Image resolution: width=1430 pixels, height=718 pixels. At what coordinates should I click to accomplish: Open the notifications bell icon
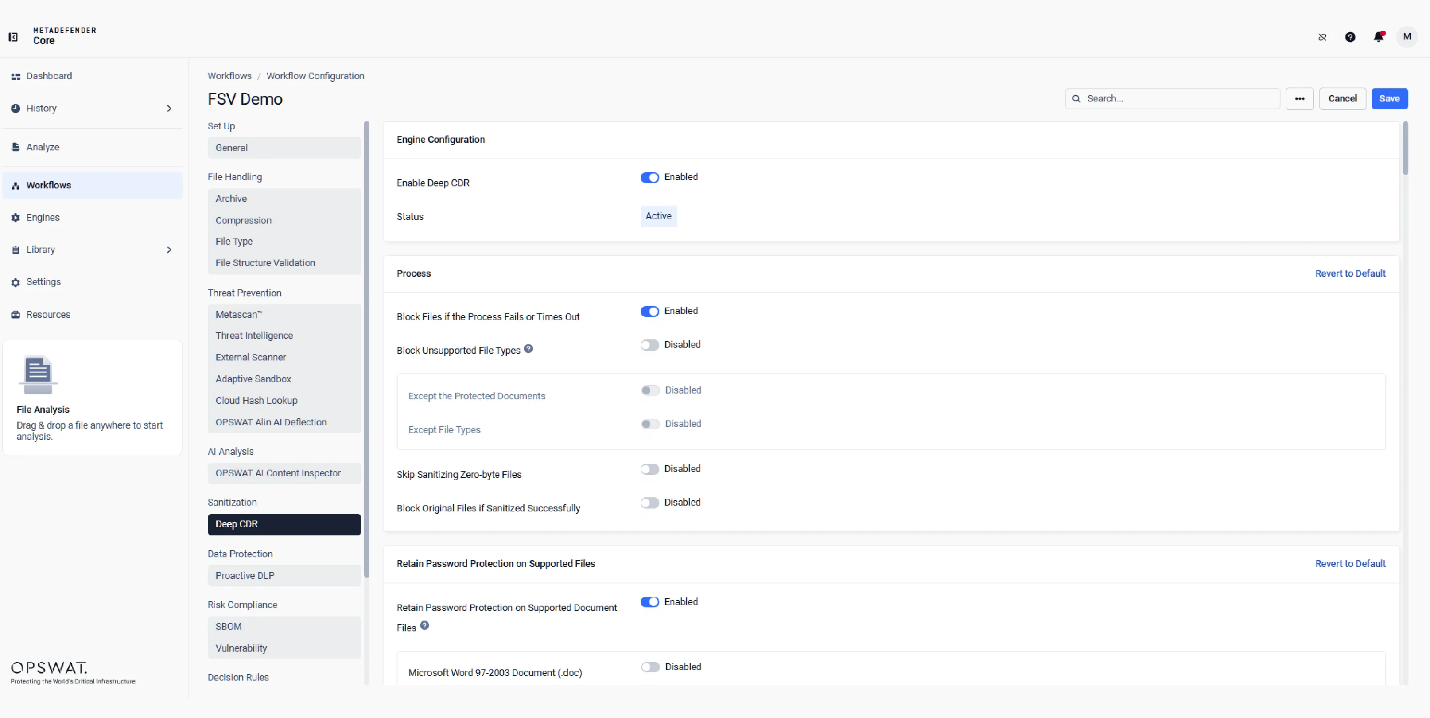(x=1378, y=37)
